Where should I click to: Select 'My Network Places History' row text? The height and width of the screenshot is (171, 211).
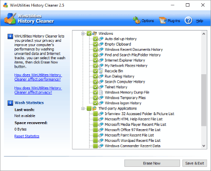pos(126,65)
